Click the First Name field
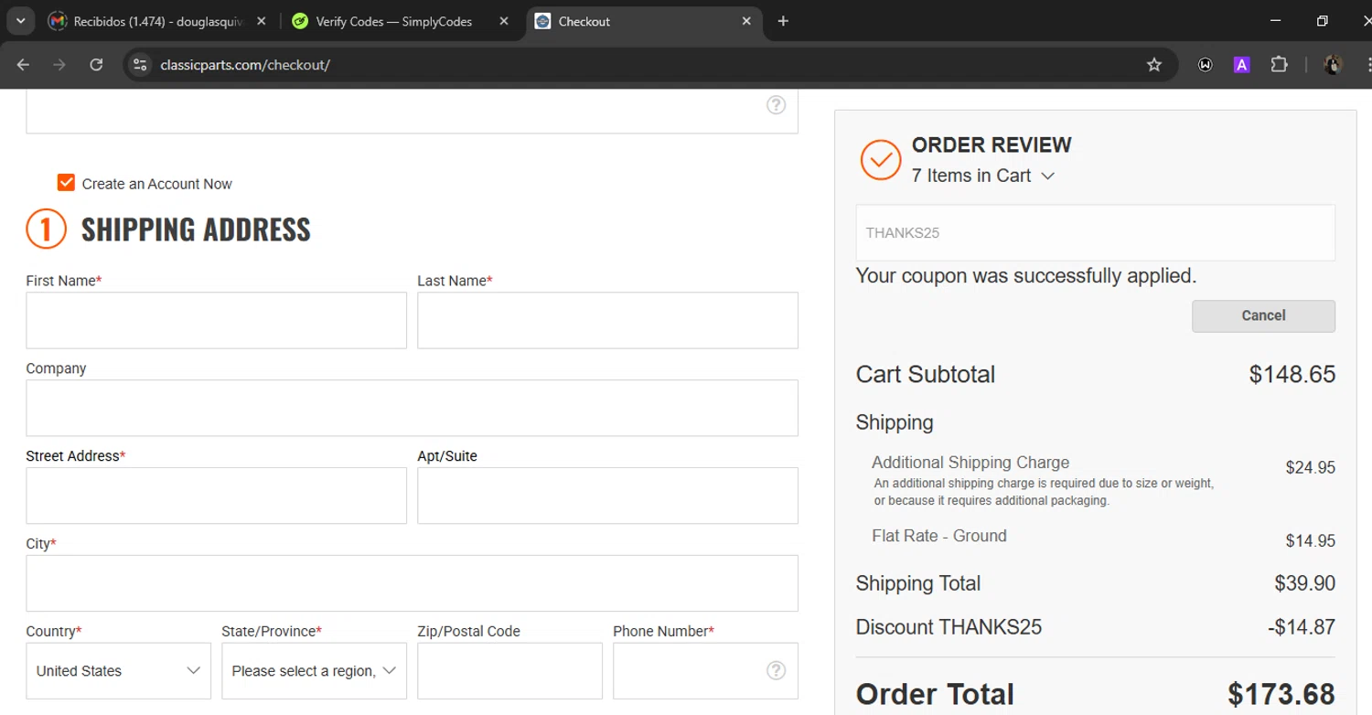The width and height of the screenshot is (1372, 715). pos(216,320)
